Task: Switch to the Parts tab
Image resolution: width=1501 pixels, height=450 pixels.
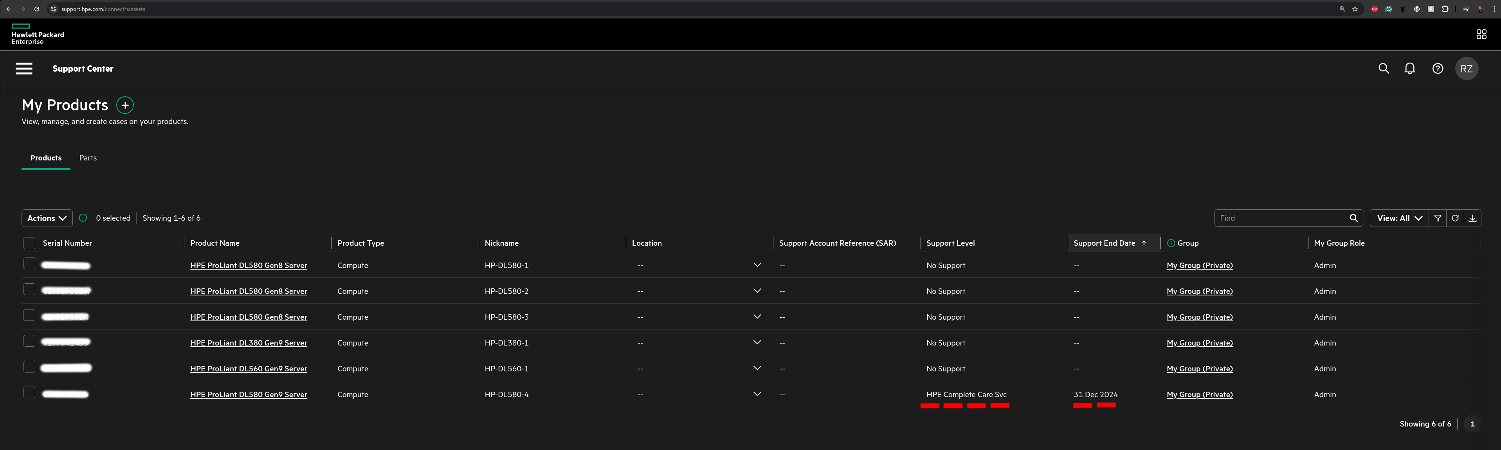Action: pos(88,158)
